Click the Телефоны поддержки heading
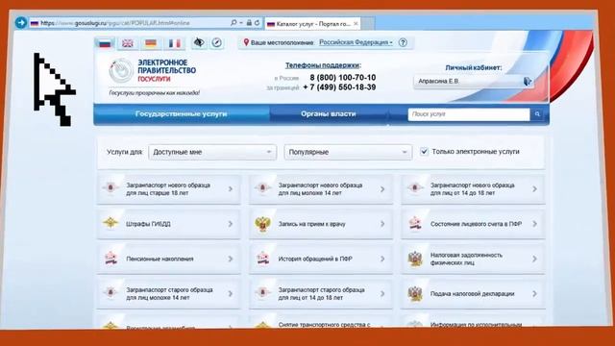 (x=323, y=65)
